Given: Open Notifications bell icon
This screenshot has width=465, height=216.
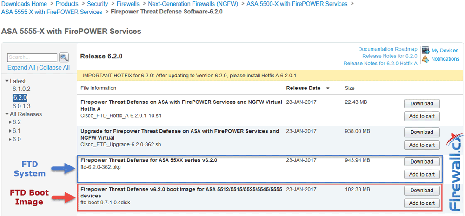Looking at the screenshot, I should tap(425, 59).
